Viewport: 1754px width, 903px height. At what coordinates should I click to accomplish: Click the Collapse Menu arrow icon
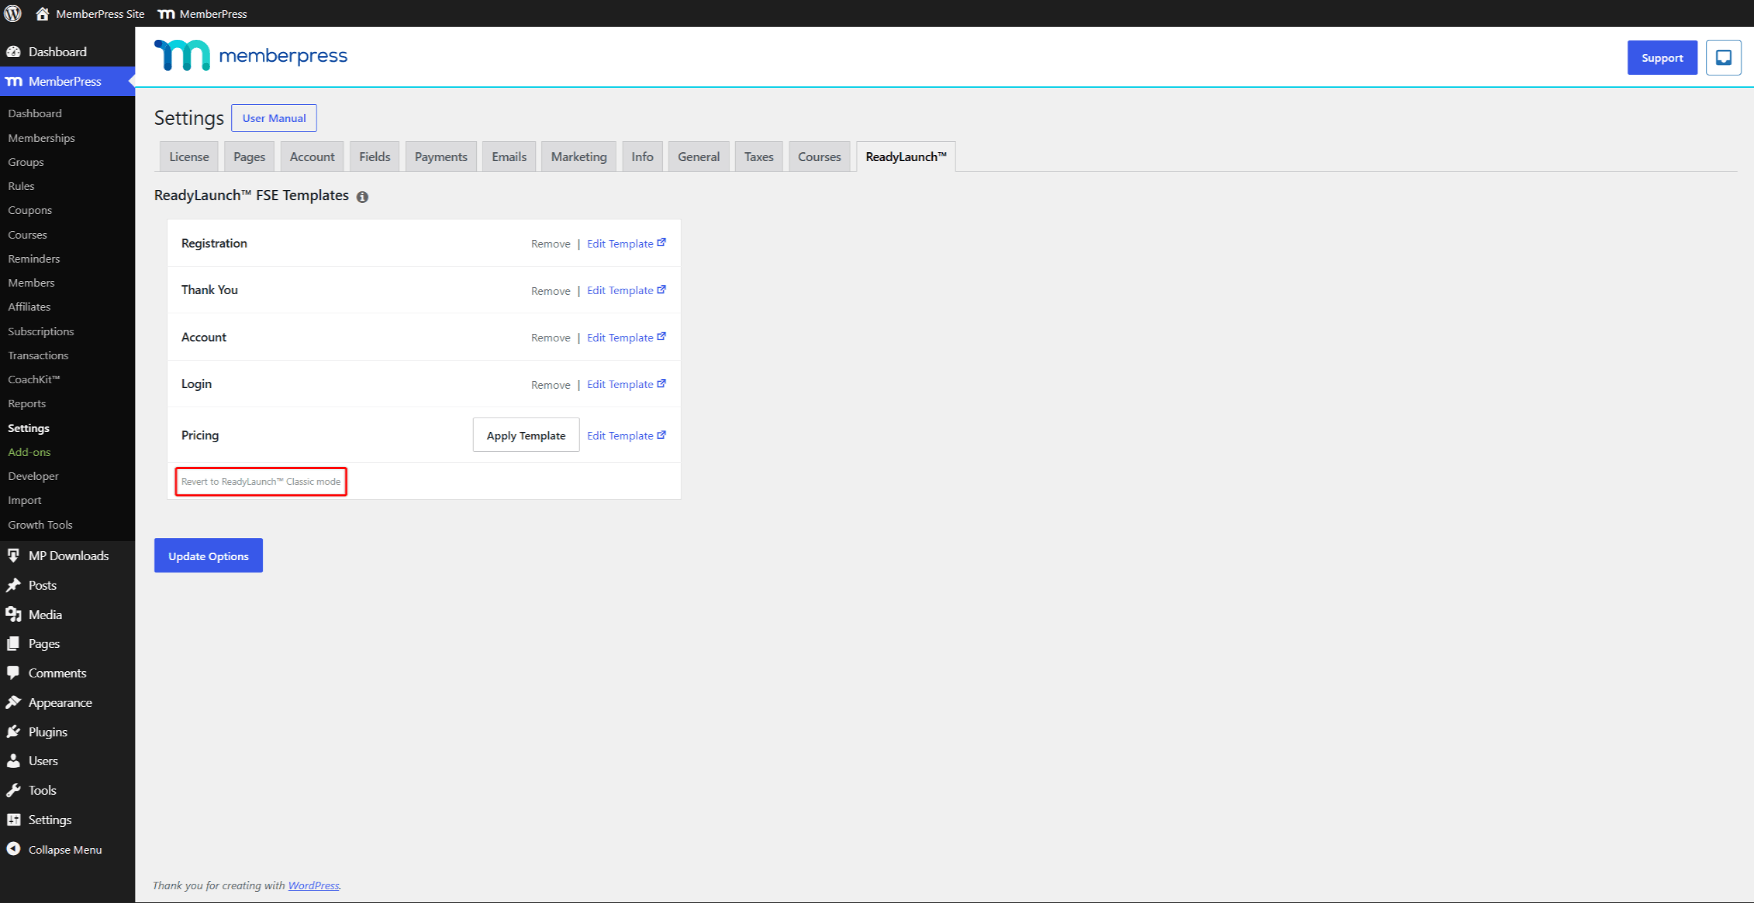click(x=14, y=849)
